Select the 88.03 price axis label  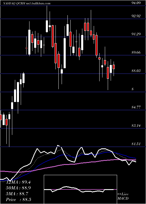(x=136, y=71)
